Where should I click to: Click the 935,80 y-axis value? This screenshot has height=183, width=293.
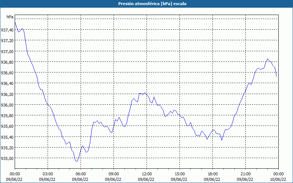[x=7, y=115]
